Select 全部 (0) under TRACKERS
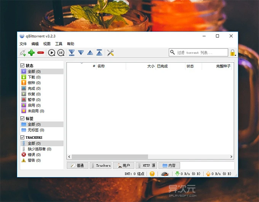Viewport: 259px width, 202px height. click(x=42, y=143)
